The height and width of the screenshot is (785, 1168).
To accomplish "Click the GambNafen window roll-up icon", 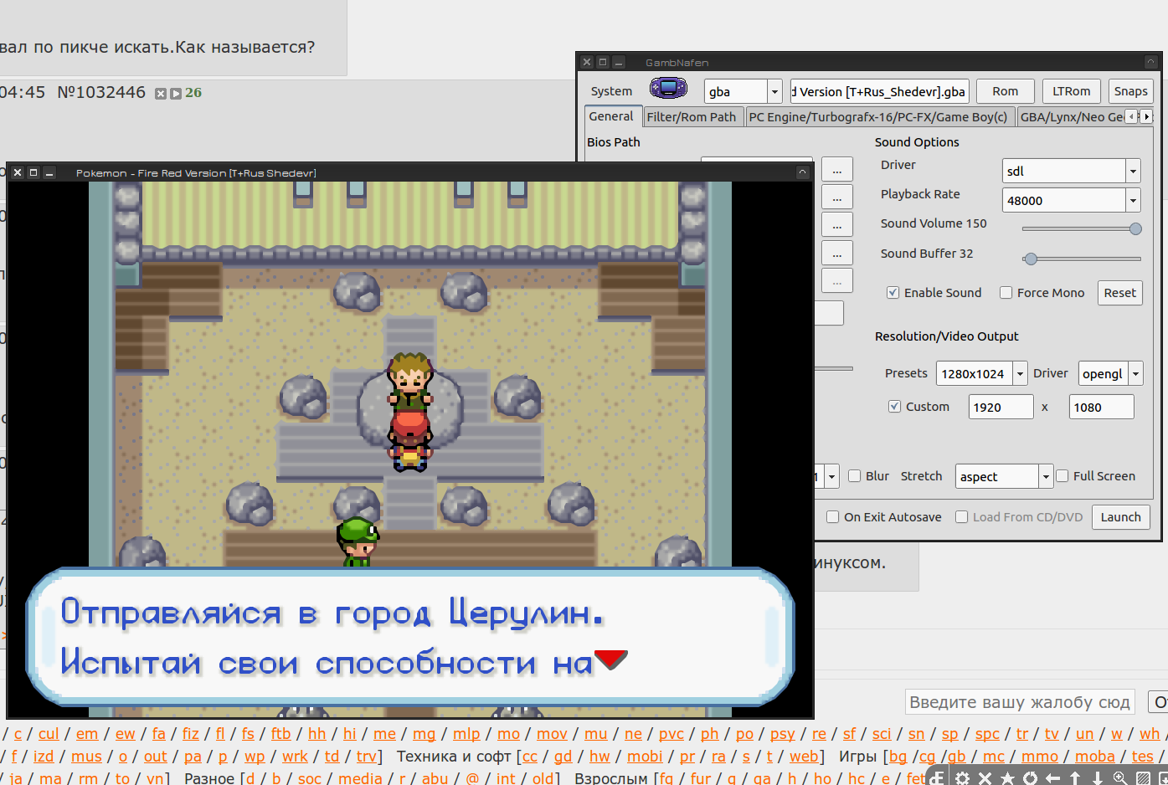I will tap(1151, 62).
